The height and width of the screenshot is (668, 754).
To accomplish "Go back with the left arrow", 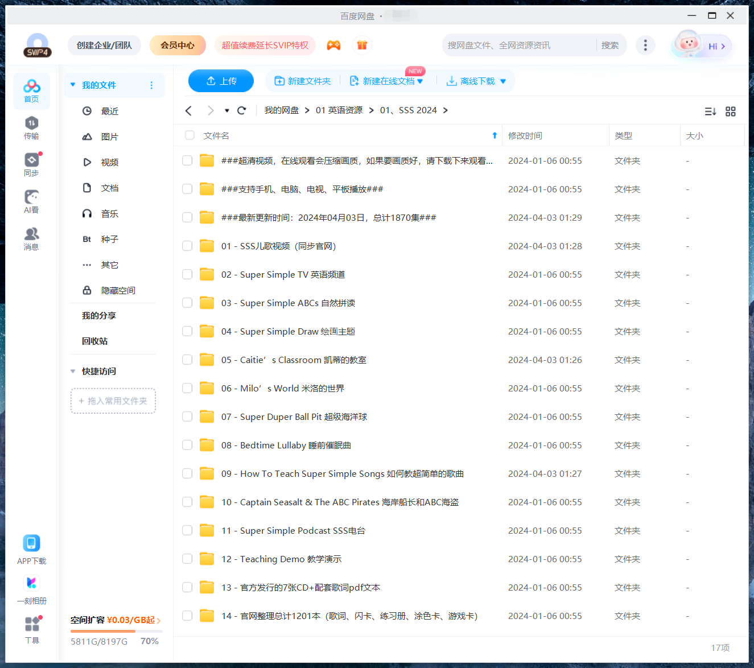I will 188,110.
